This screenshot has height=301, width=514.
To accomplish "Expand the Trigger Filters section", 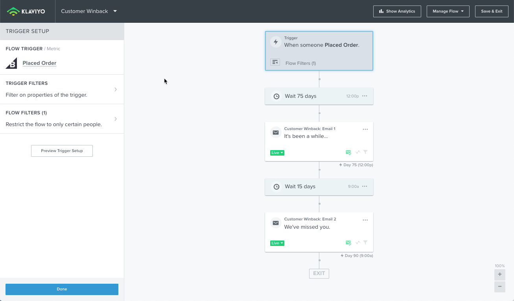I will pyautogui.click(x=62, y=89).
